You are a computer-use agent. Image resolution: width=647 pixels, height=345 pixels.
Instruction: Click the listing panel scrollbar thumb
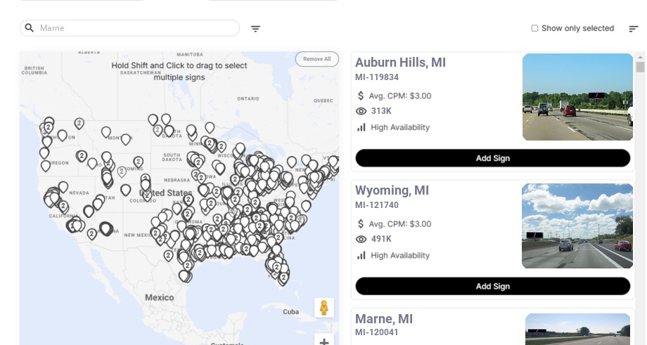pyautogui.click(x=640, y=67)
